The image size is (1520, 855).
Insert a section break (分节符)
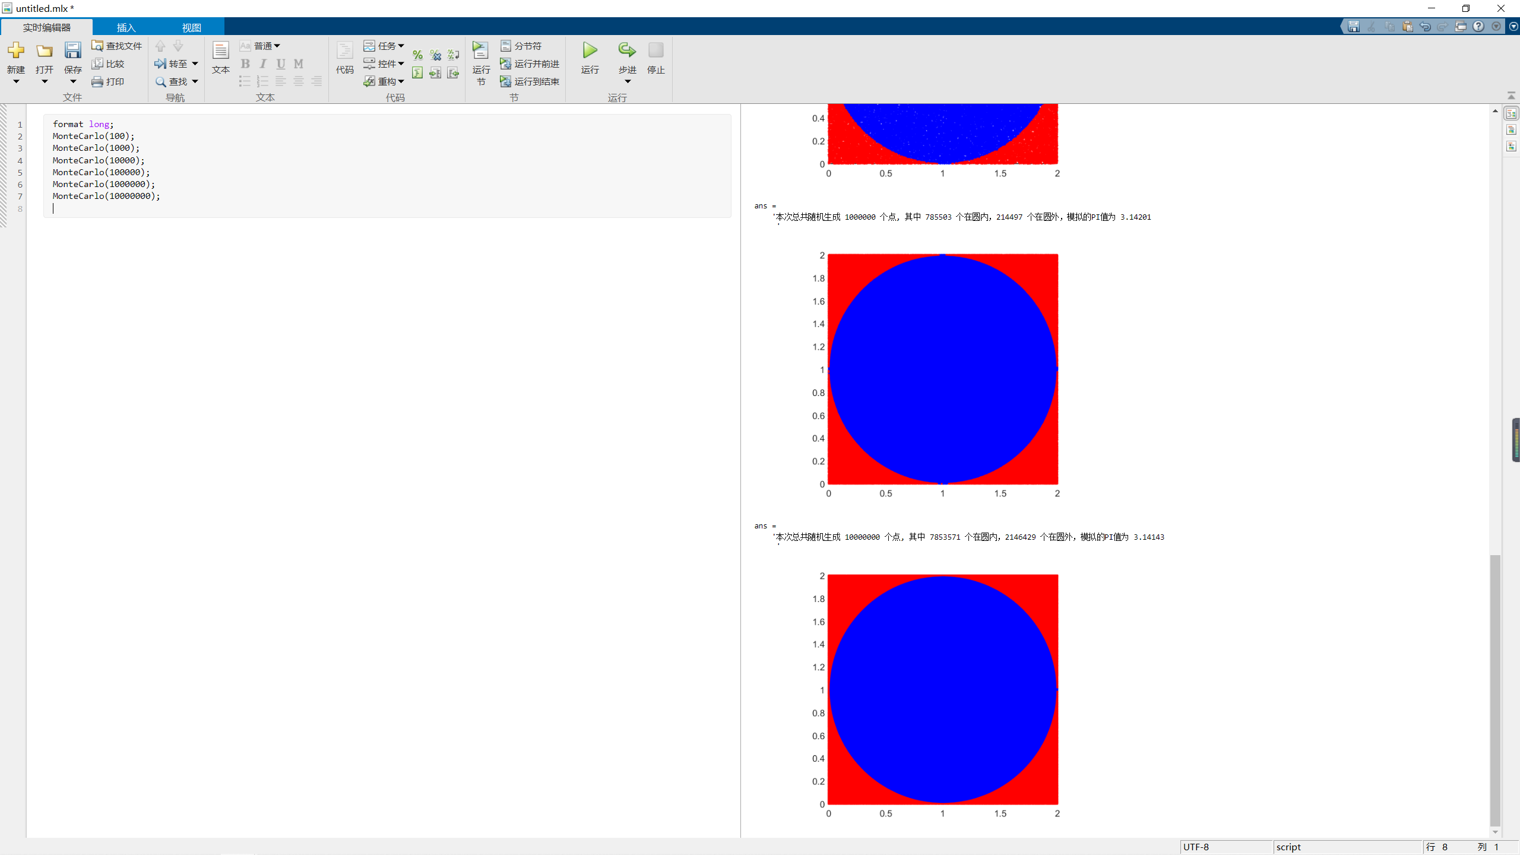521,46
